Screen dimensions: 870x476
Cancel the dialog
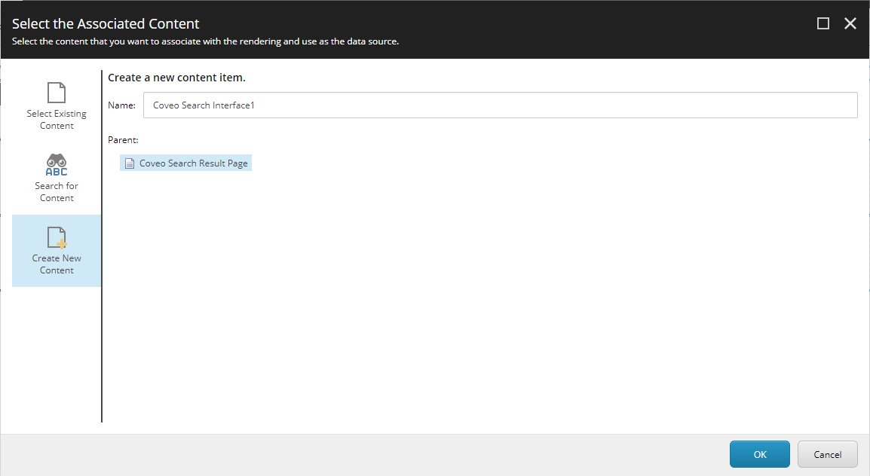click(x=827, y=454)
